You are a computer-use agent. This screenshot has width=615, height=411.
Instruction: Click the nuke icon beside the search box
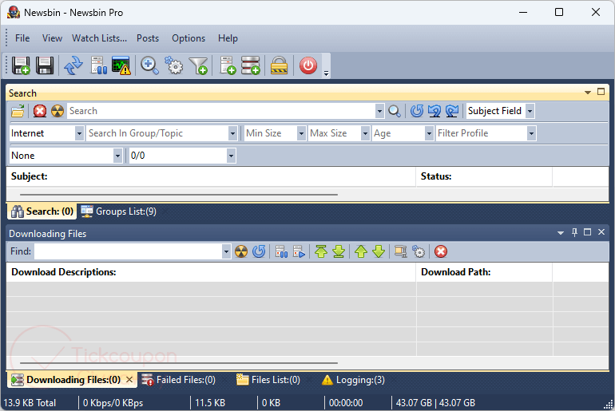[x=58, y=111]
